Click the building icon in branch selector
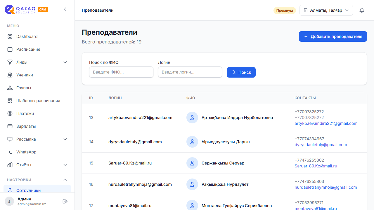The height and width of the screenshot is (210, 374). (306, 10)
